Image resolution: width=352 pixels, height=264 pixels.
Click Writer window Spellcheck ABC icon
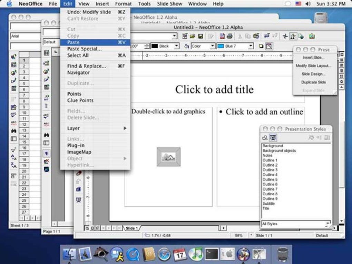pos(46,116)
